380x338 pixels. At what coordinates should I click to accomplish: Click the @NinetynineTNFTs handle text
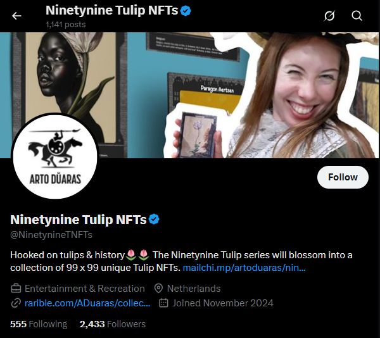point(51,235)
